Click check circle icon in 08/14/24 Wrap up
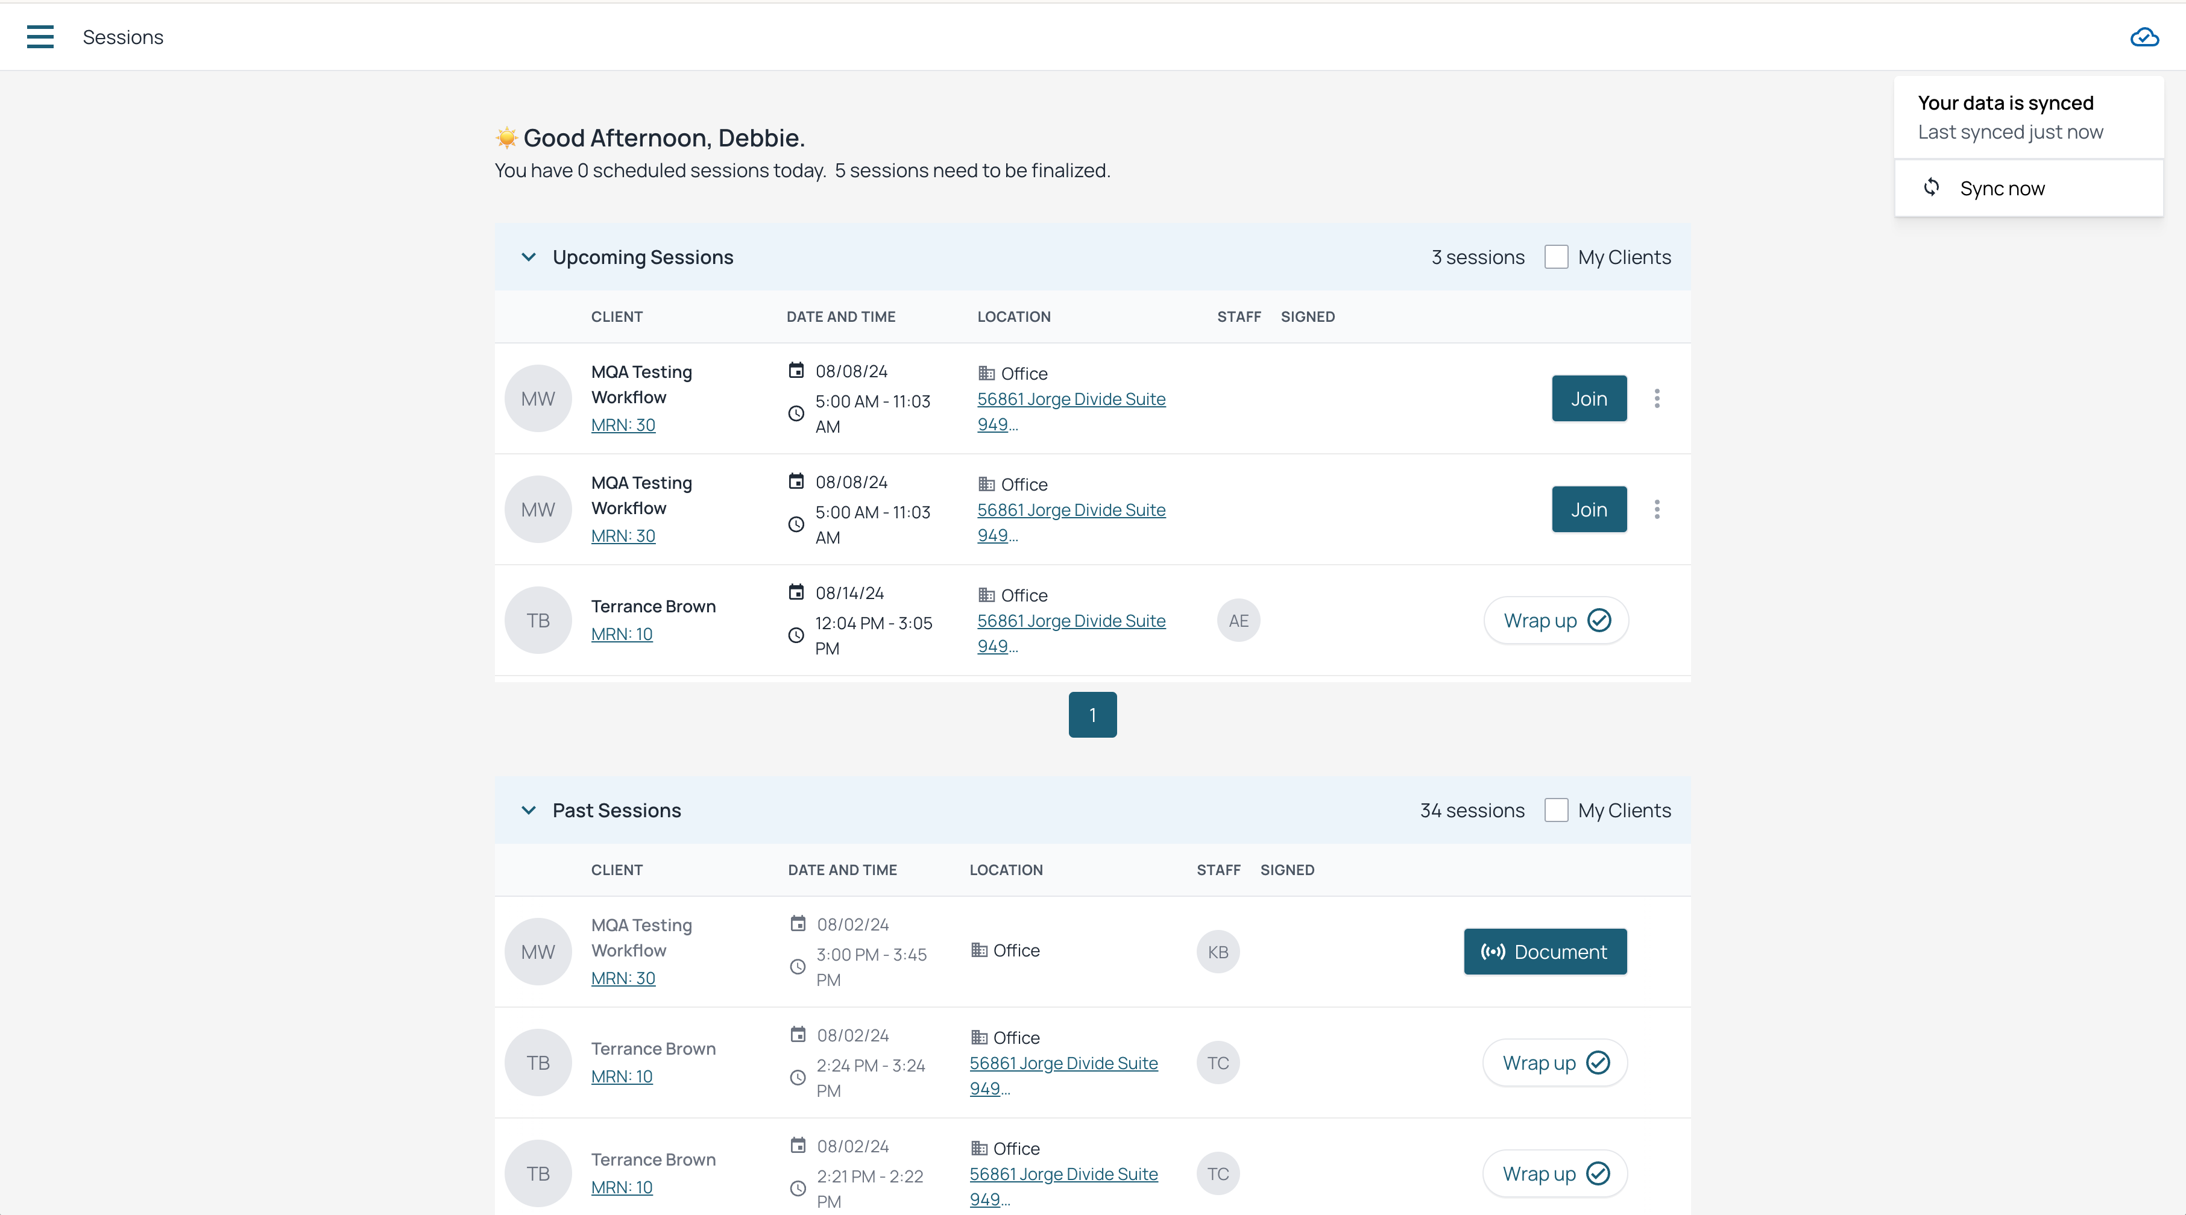Screen dimensions: 2186x1215 [1599, 621]
